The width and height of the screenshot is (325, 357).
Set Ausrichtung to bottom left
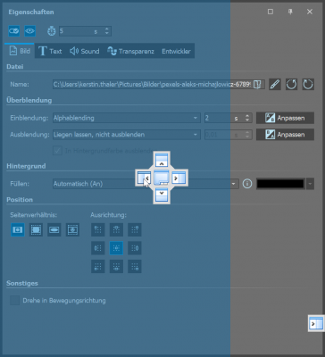click(x=98, y=267)
